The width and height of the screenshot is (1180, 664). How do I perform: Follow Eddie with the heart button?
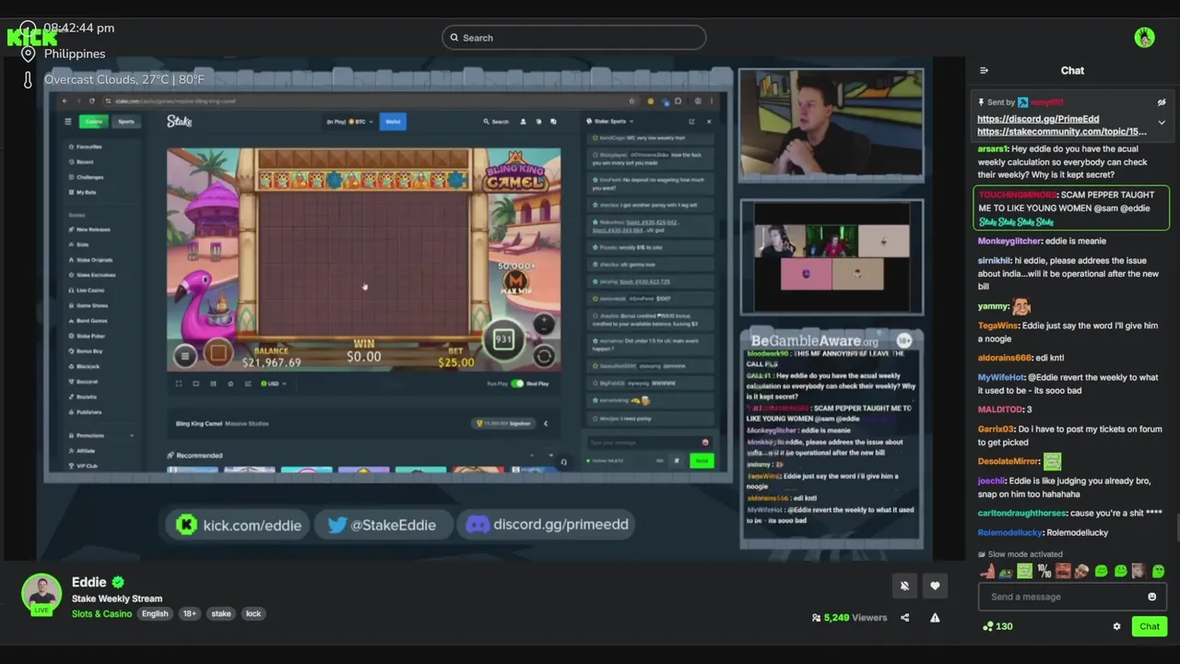click(x=935, y=586)
